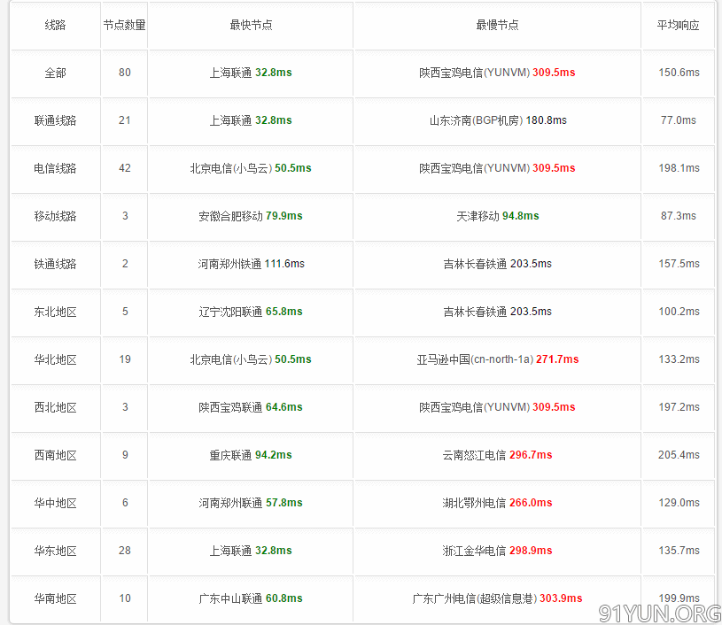Click 广东广州电信(超级信息港) 303.9ms cell

coord(497,599)
